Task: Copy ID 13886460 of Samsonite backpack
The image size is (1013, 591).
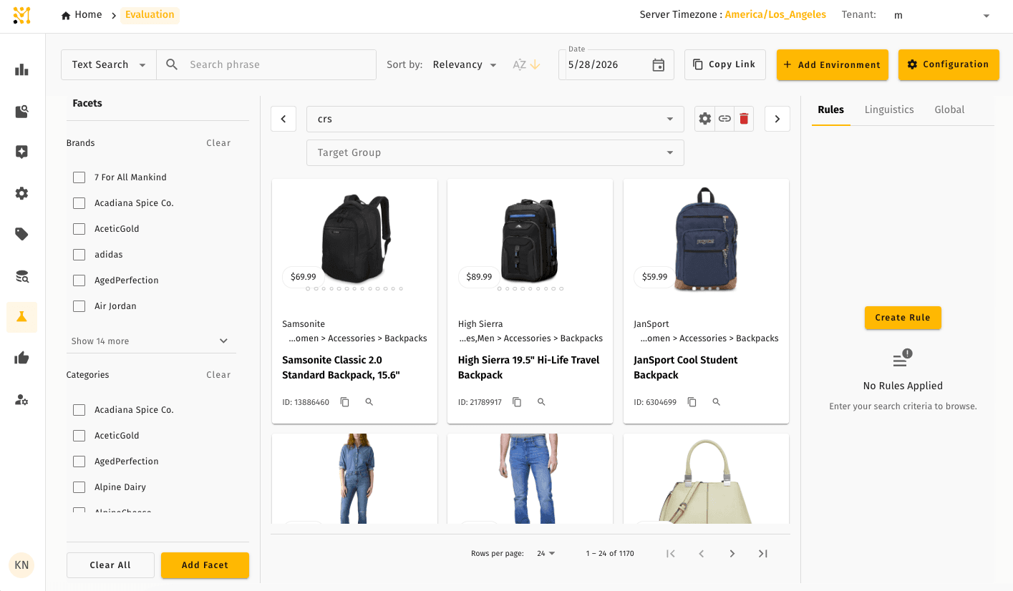Action: [344, 402]
